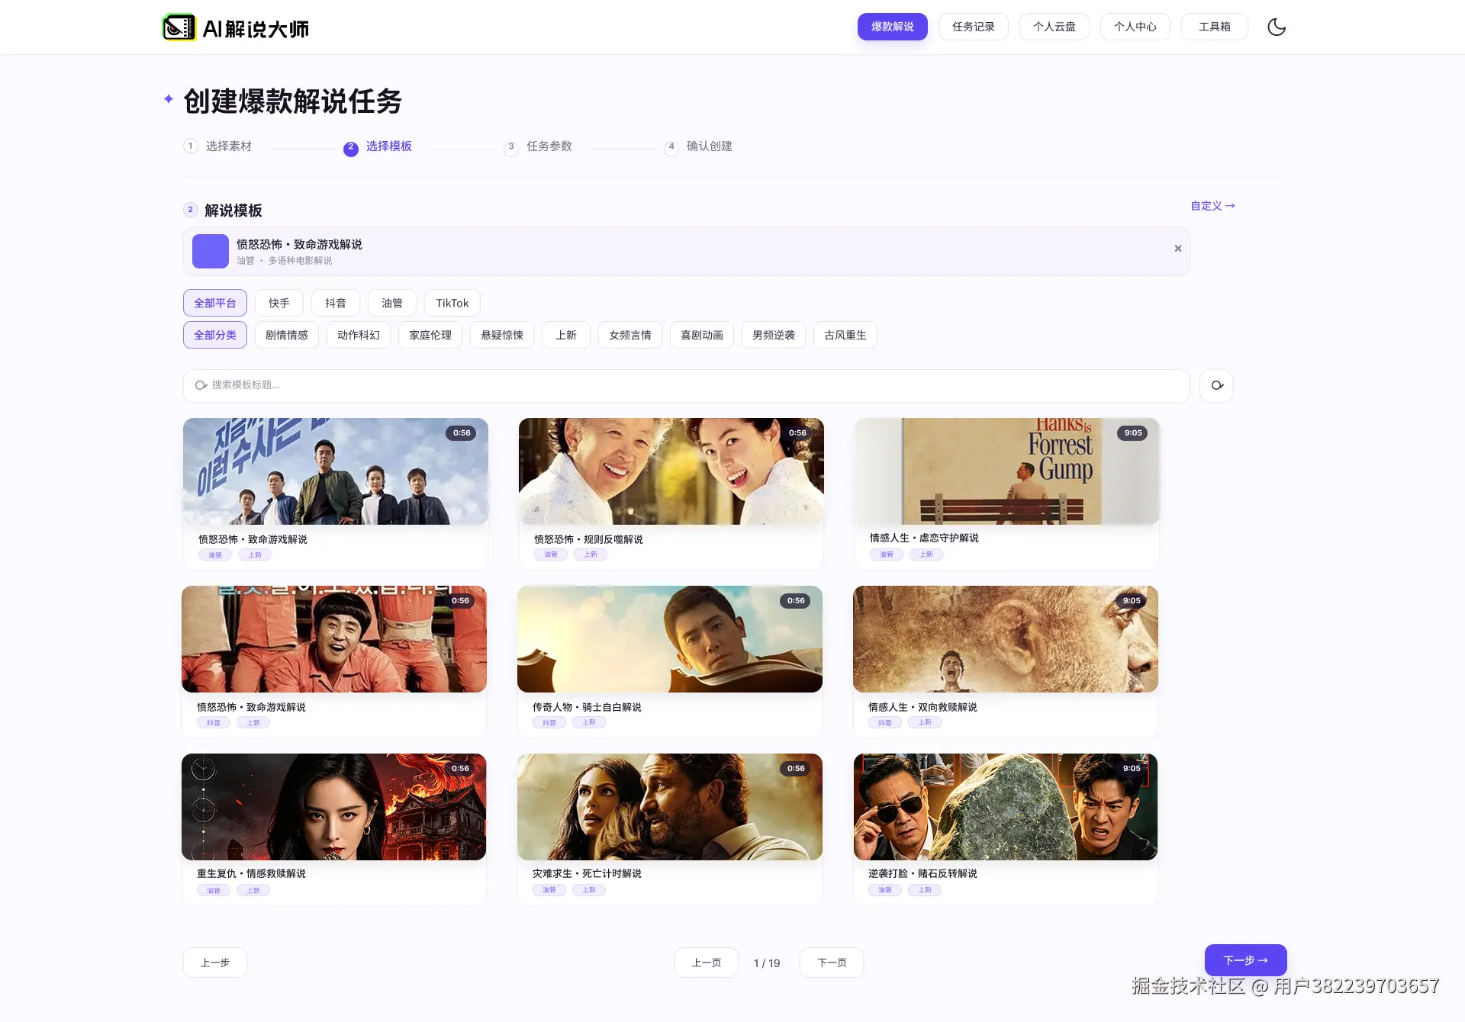Select the Forrest Gump template thumbnail

pyautogui.click(x=1006, y=471)
